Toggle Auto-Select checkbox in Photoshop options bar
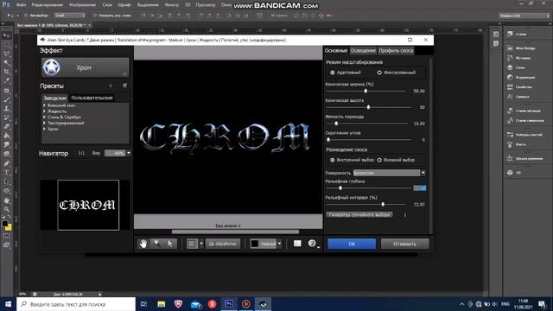The height and width of the screenshot is (311, 553). click(x=26, y=16)
